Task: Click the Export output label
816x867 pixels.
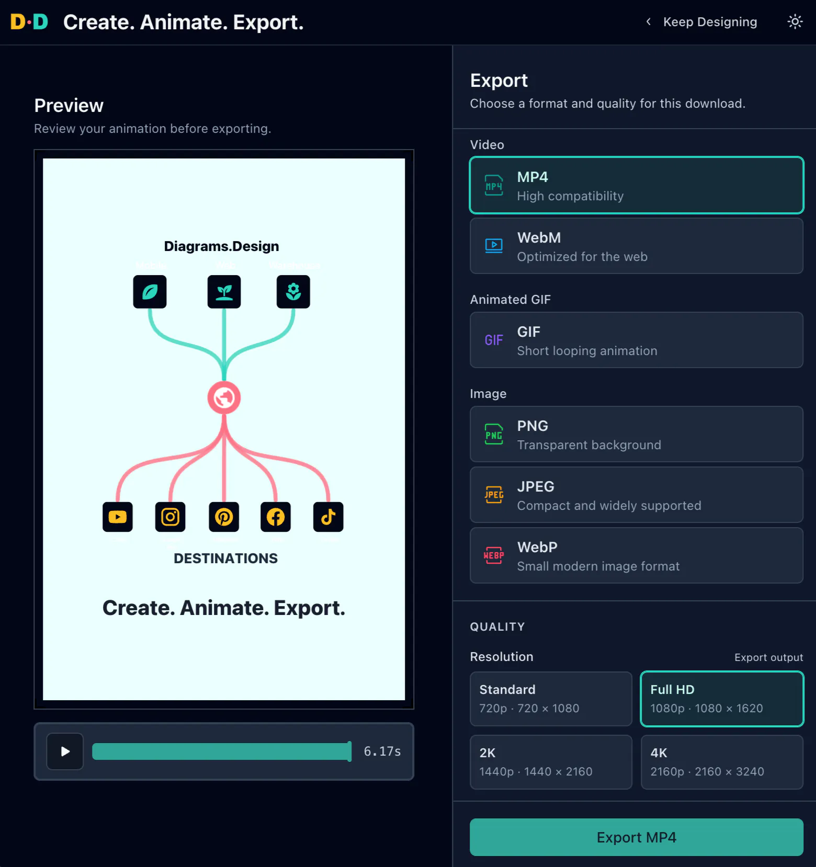Action: (768, 657)
